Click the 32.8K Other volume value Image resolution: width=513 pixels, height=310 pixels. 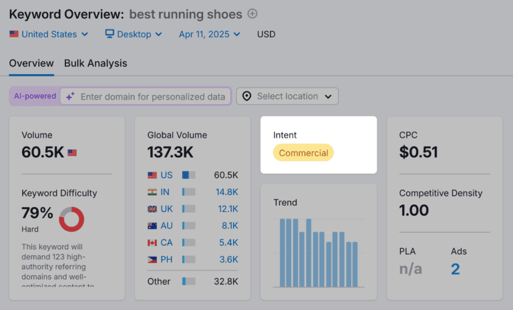click(226, 281)
